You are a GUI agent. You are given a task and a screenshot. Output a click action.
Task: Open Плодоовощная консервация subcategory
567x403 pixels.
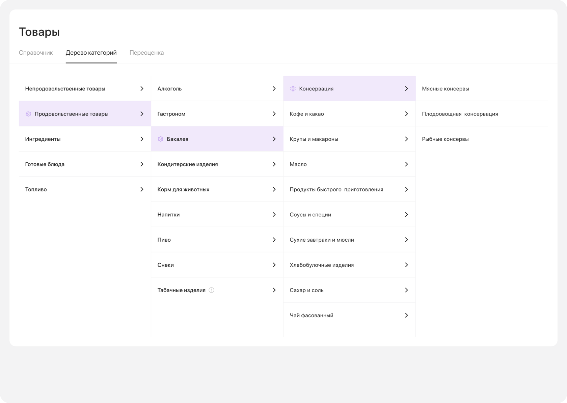pyautogui.click(x=460, y=114)
